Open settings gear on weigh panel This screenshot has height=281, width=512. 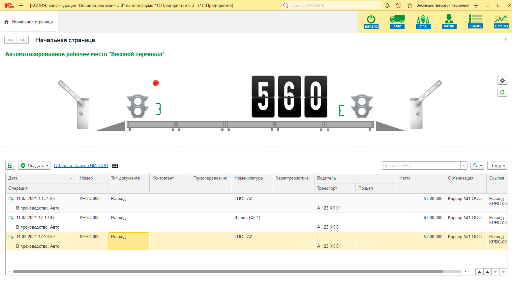coord(502,80)
